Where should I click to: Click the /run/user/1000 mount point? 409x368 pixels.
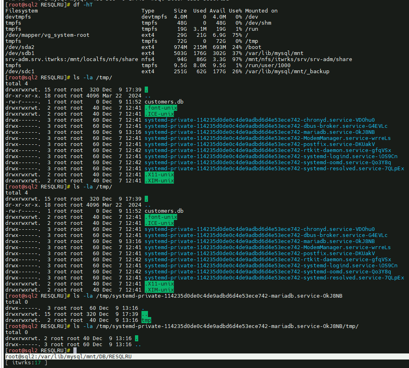(268, 65)
